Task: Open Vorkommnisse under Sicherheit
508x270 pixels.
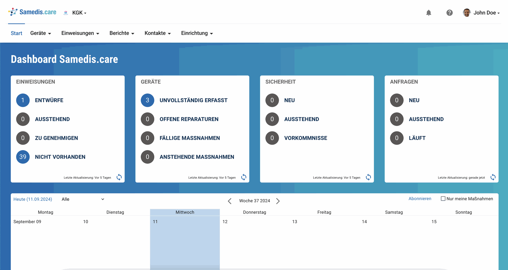Action: (306, 138)
